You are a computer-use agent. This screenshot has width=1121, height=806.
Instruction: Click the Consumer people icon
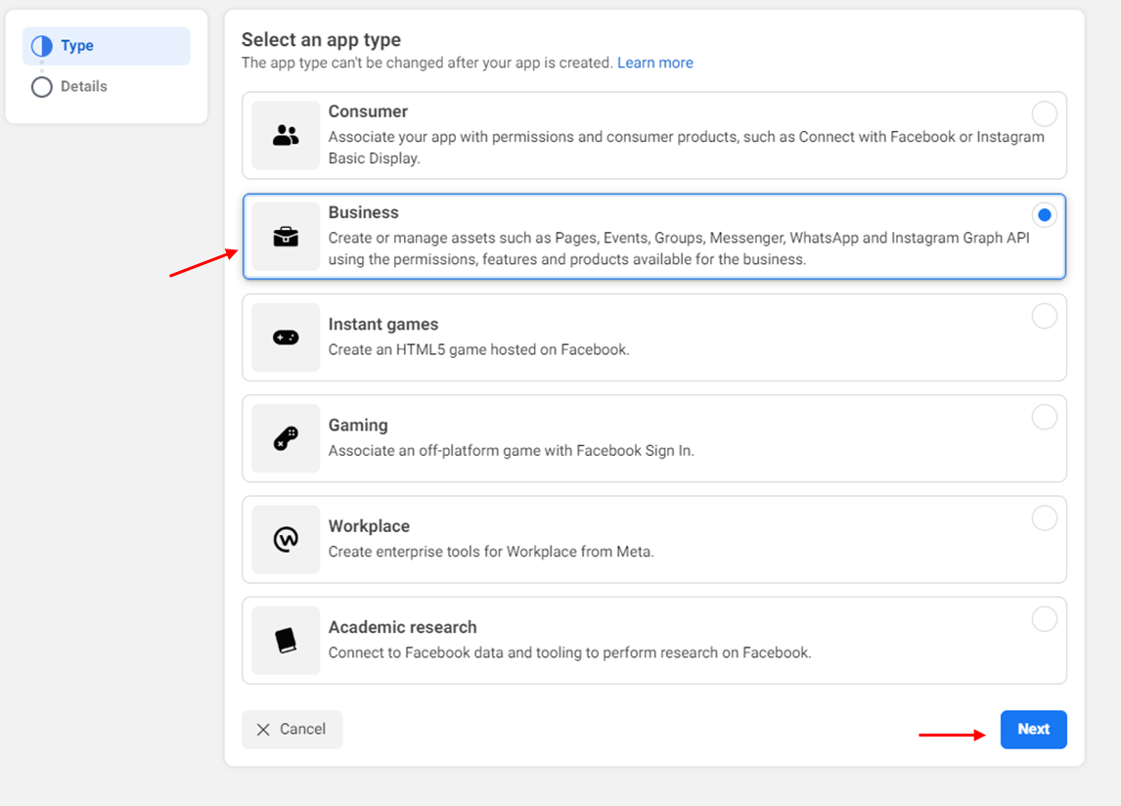[x=286, y=135]
